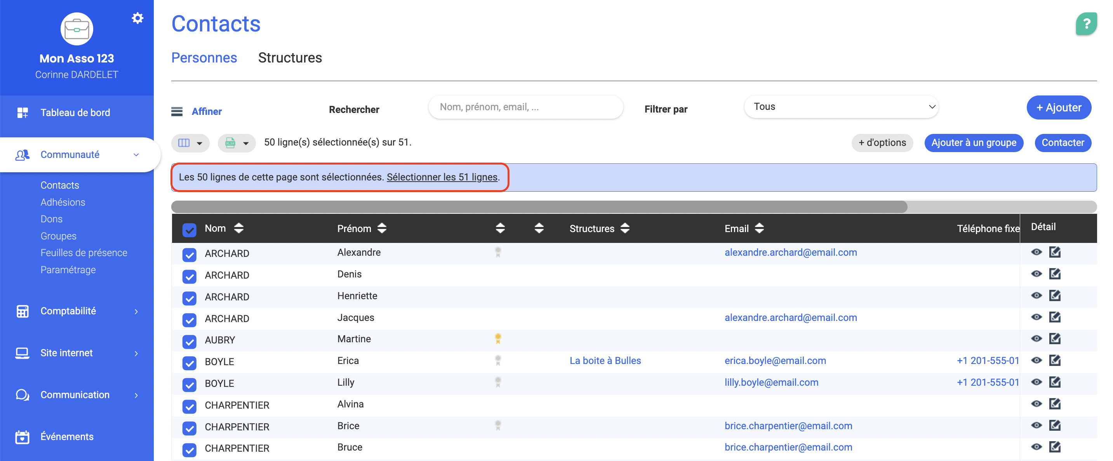
Task: Click the Communication speech bubble icon
Action: [23, 395]
